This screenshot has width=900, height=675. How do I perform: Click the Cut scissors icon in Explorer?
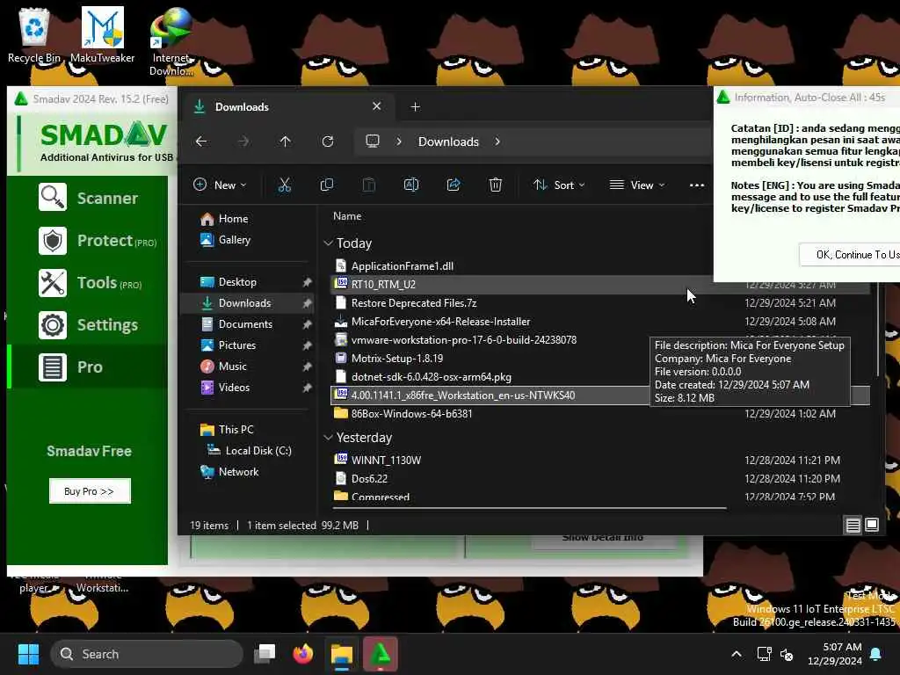pyautogui.click(x=284, y=185)
